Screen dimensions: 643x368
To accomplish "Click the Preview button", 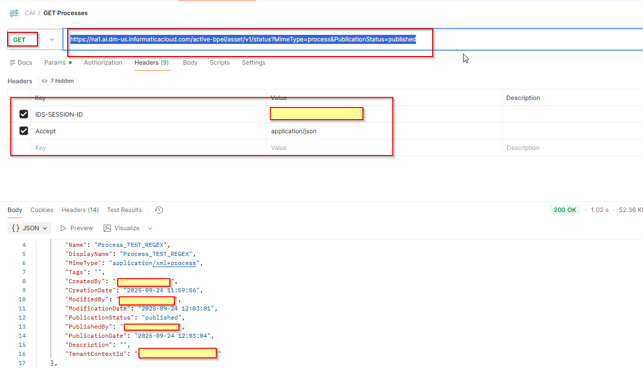I will coord(77,228).
